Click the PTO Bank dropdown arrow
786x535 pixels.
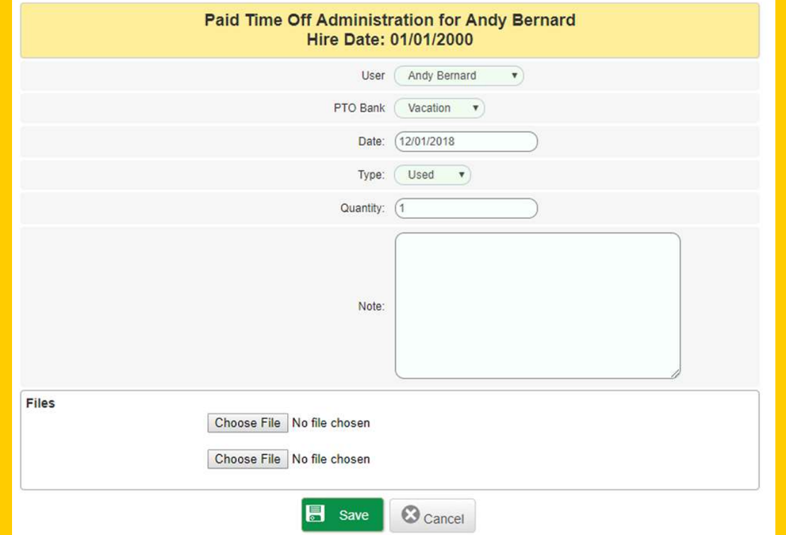(x=475, y=108)
